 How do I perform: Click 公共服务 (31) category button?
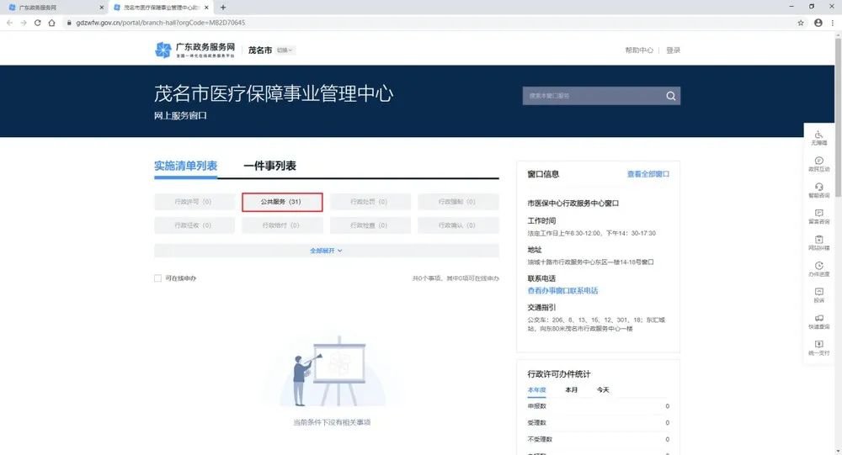tap(281, 202)
